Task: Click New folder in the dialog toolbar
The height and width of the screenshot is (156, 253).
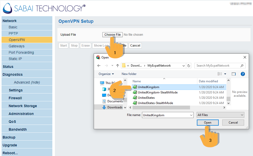Action: point(129,74)
